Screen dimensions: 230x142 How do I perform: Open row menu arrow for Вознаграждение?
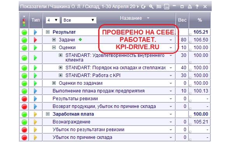171,122
